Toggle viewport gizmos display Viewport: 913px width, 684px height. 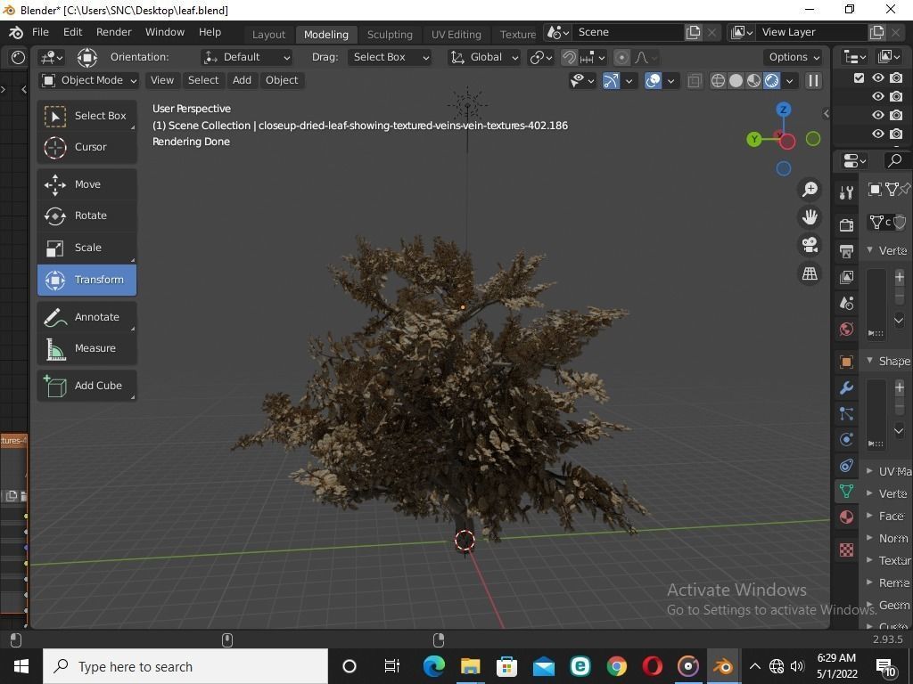[610, 81]
